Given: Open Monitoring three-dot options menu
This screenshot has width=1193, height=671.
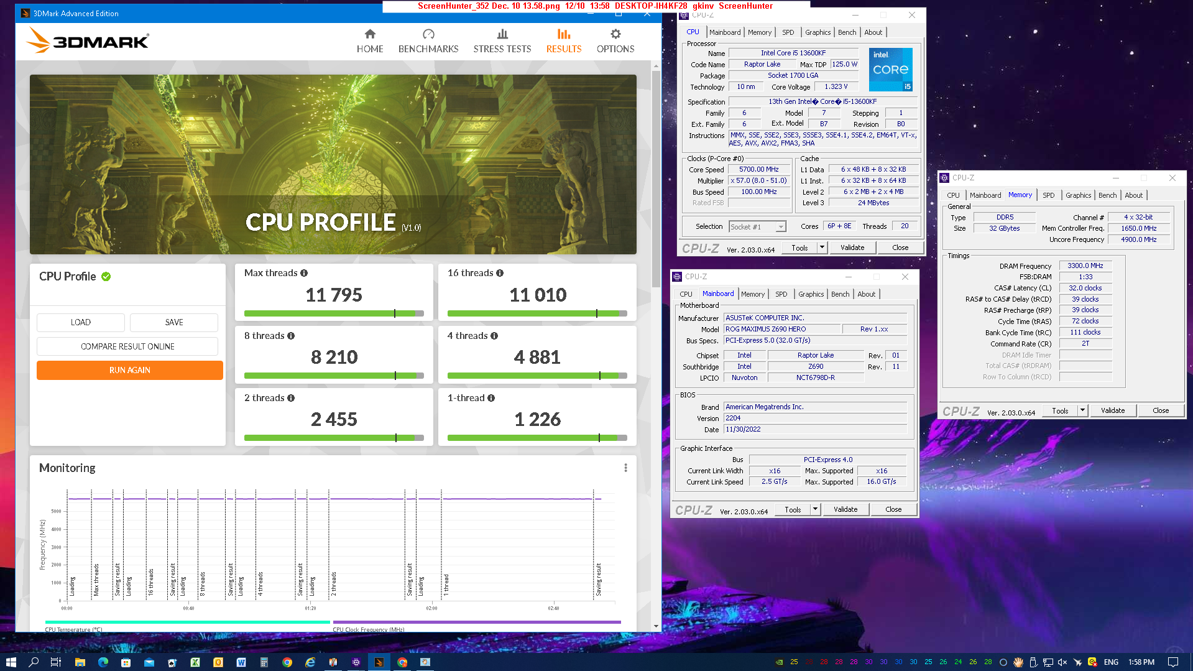Looking at the screenshot, I should click(625, 468).
